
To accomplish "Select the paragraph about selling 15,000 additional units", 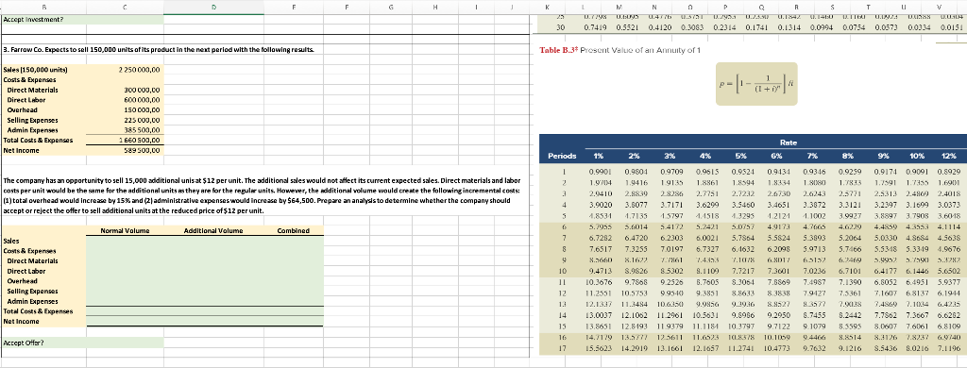I will [x=262, y=195].
